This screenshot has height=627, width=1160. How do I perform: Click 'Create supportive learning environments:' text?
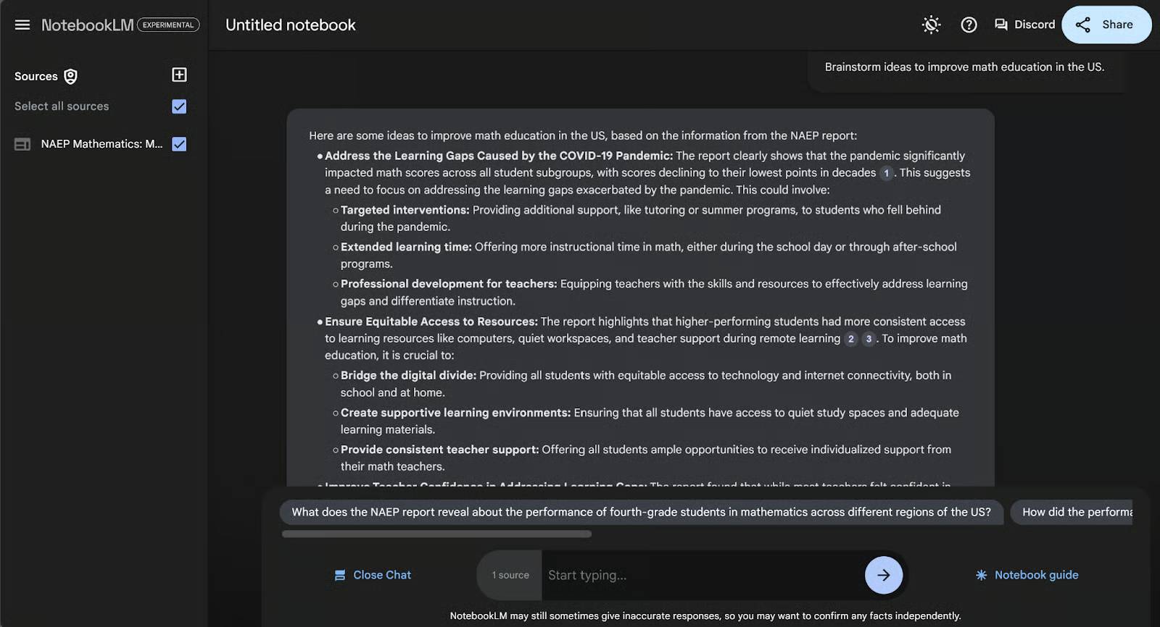(x=455, y=413)
